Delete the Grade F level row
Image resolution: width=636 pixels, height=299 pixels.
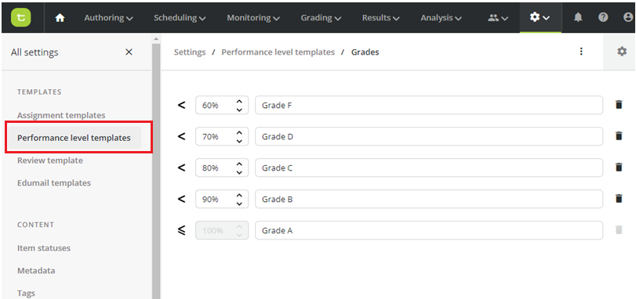619,105
